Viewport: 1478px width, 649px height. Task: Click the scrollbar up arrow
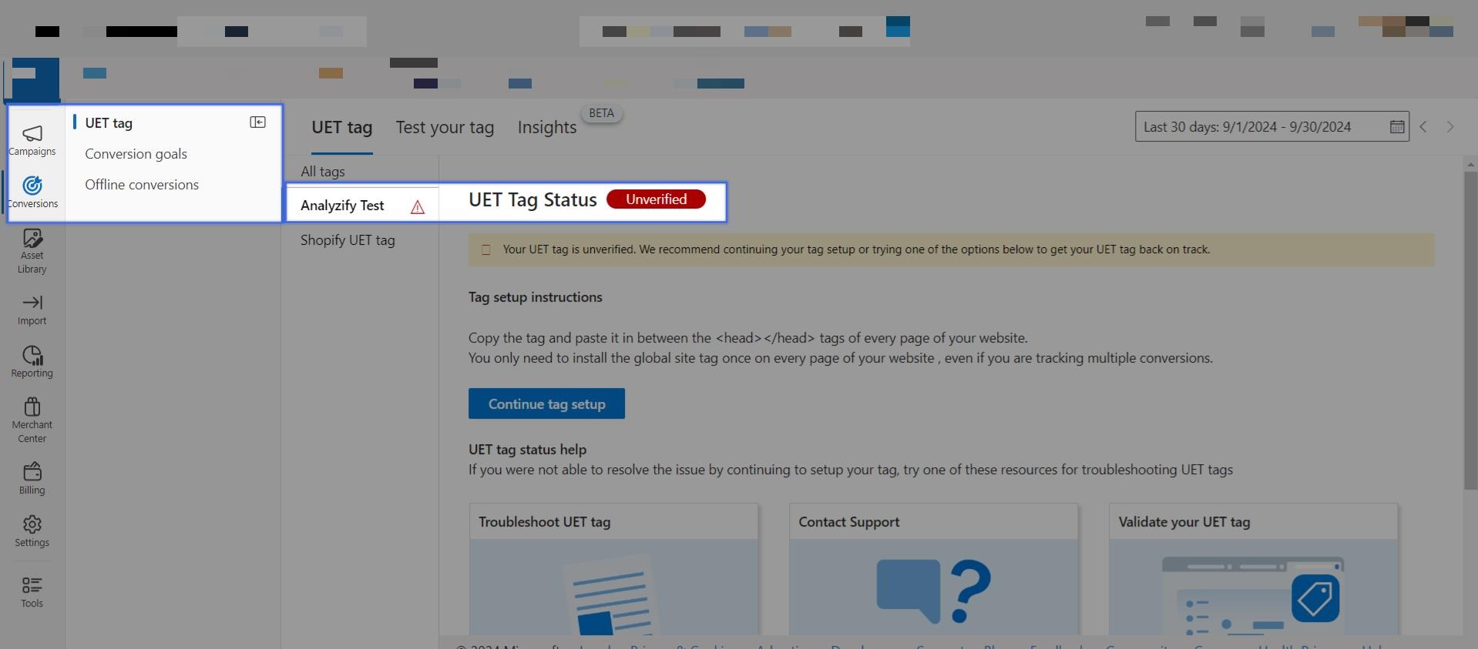pyautogui.click(x=1470, y=164)
